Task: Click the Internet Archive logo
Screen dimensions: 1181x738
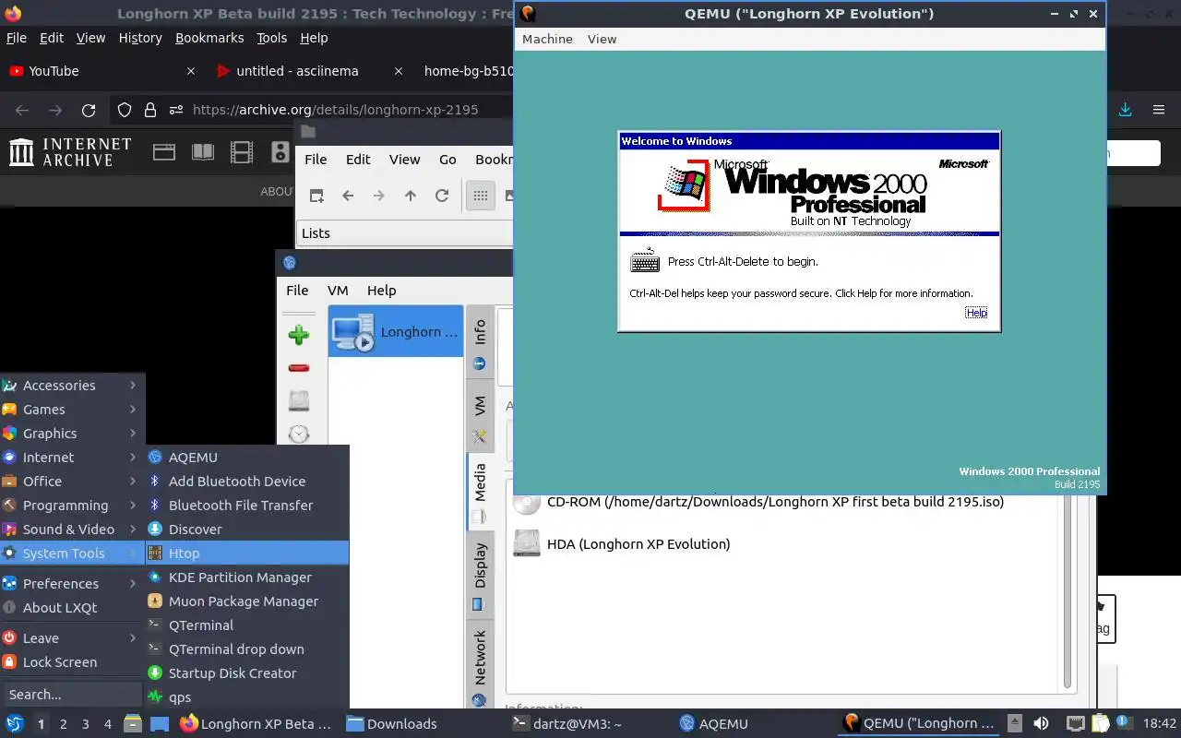Action: pos(70,152)
